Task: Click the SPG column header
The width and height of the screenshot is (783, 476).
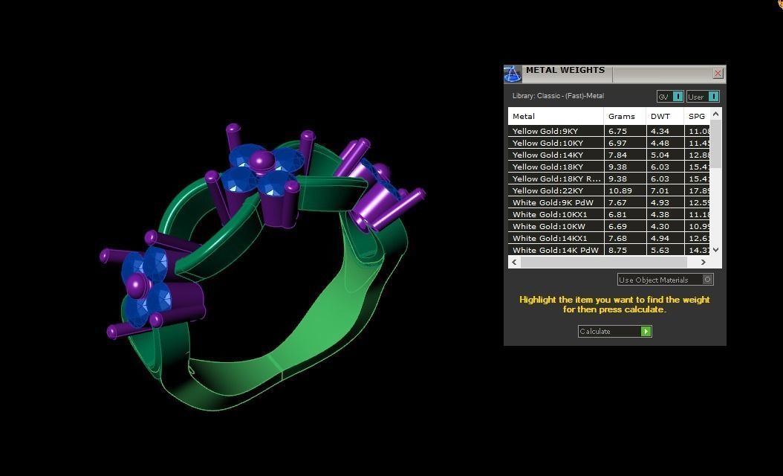Action: (697, 116)
